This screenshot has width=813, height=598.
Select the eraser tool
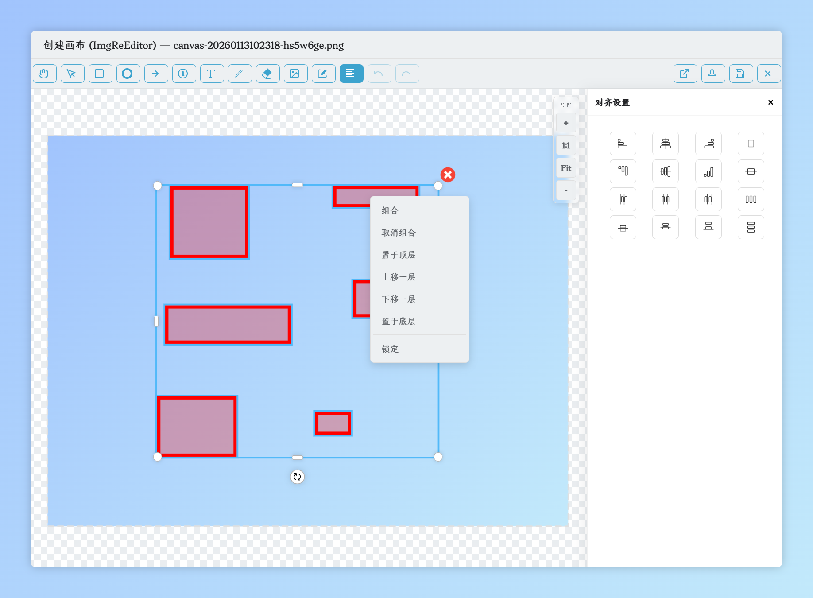coord(268,74)
